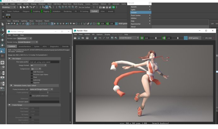Screen dimensions: 218x129
Task: Toggle the Append checkbox
Action: click(x=32, y=83)
